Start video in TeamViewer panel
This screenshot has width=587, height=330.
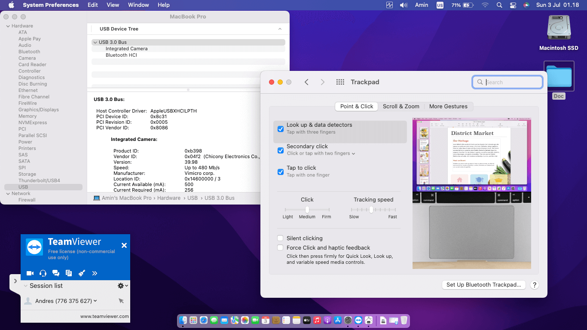click(x=30, y=273)
